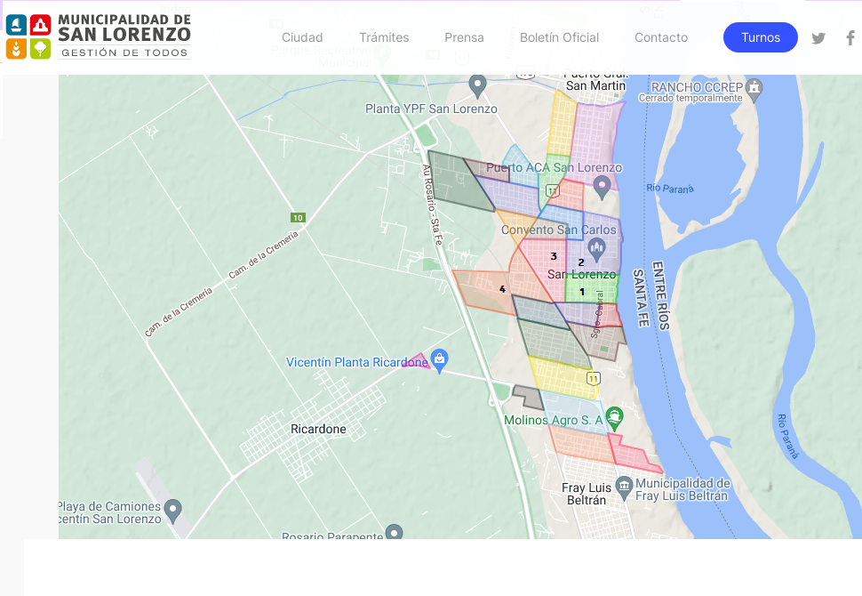
Task: Click the Playa de Camiones pin
Action: point(173,511)
